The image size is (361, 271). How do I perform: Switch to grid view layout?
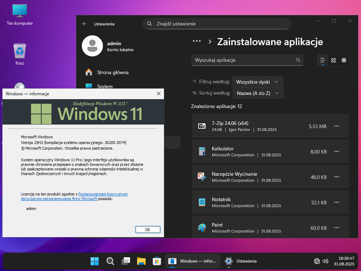click(334, 60)
